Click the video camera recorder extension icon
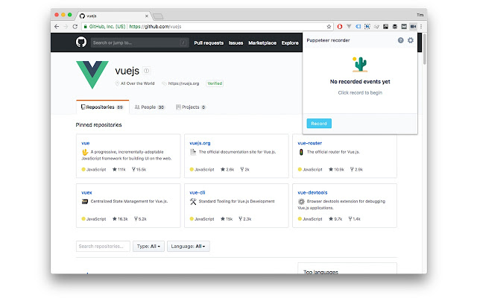The height and width of the screenshot is (298, 477). pos(413,27)
